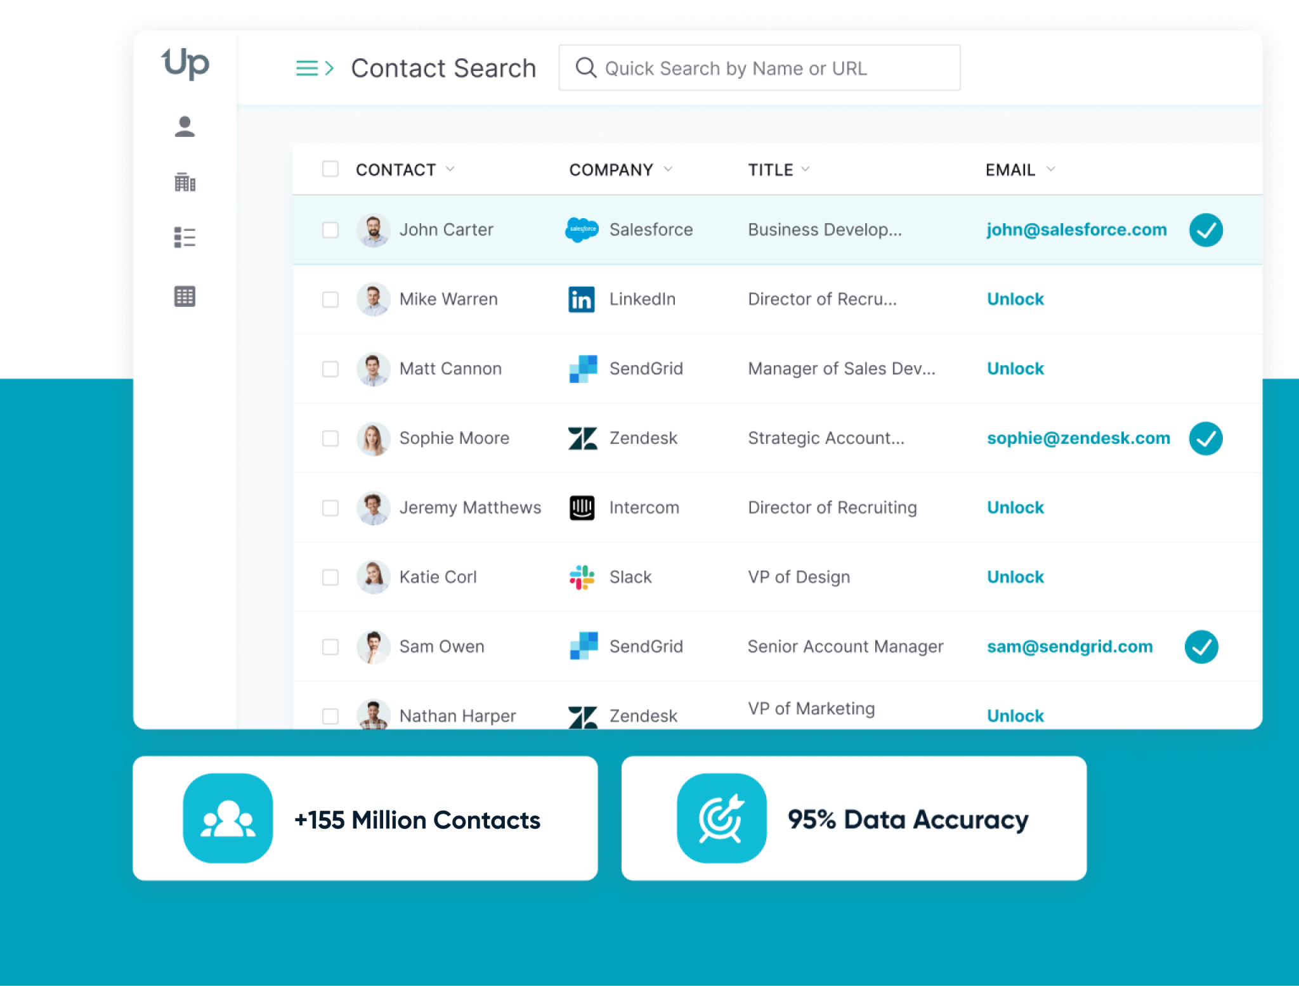Click the 95% Data Accuracy target icon
This screenshot has height=986, width=1299.
(721, 818)
